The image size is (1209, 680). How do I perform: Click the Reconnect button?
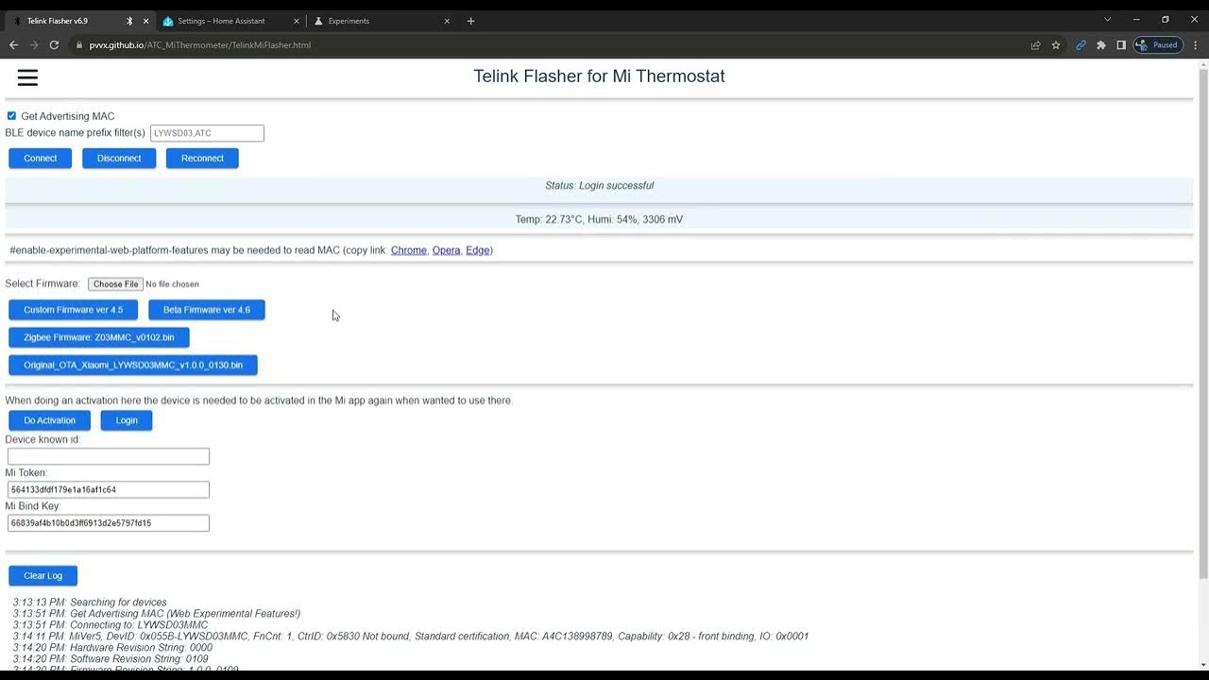[x=202, y=159]
